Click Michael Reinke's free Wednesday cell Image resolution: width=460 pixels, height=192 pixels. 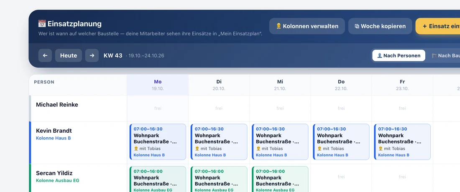point(280,108)
